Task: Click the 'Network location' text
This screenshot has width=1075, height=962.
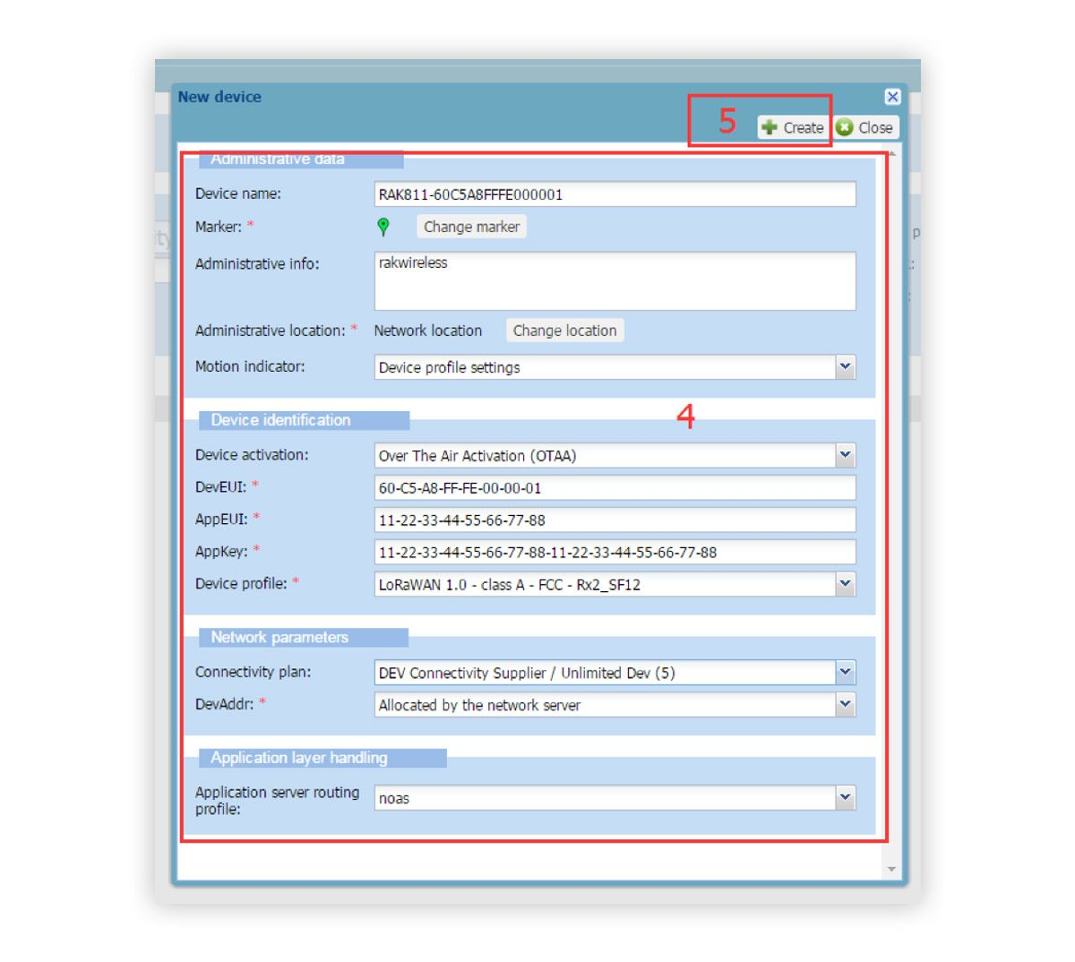Action: tap(428, 331)
